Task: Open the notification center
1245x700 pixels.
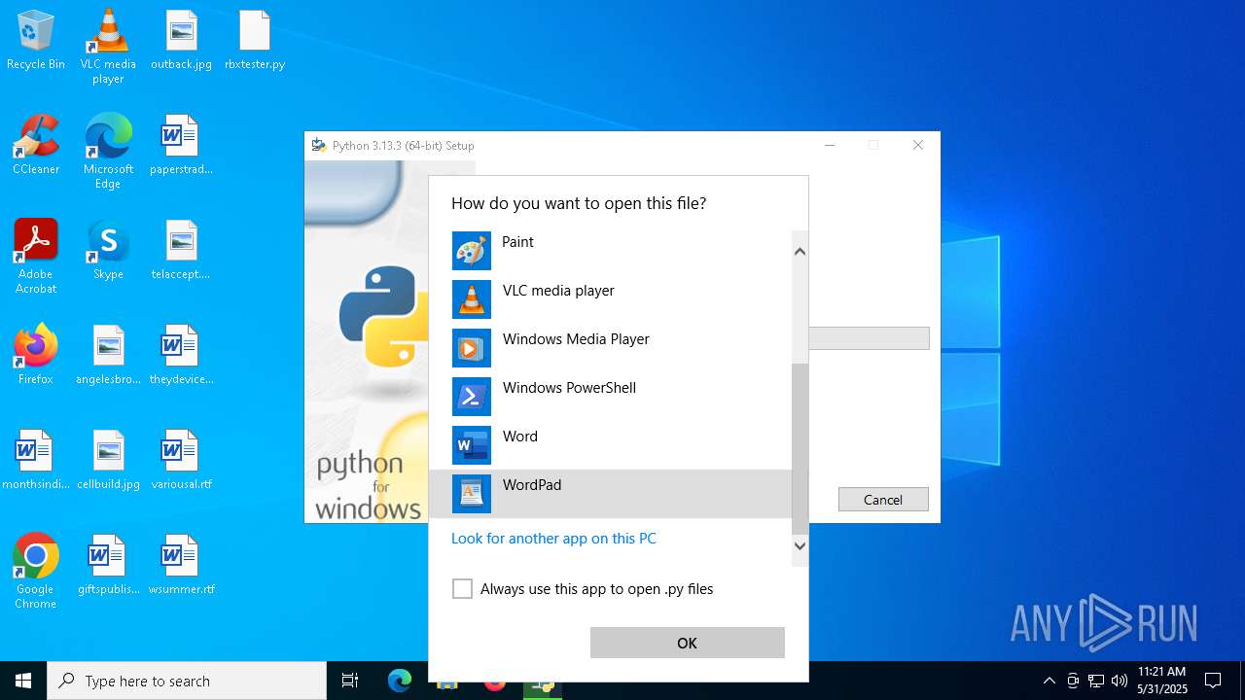Action: tap(1213, 681)
